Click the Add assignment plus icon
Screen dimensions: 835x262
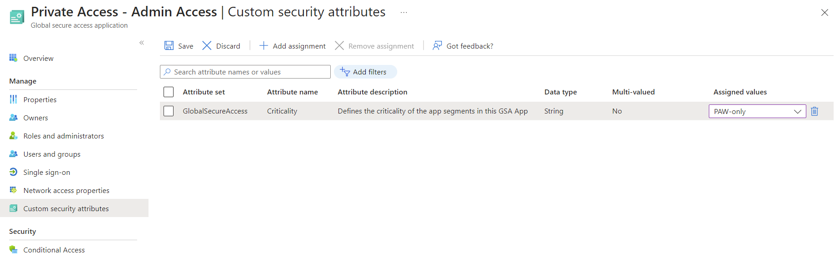coord(263,45)
